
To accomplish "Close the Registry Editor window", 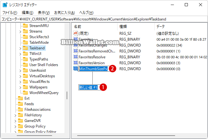I will [201, 5].
